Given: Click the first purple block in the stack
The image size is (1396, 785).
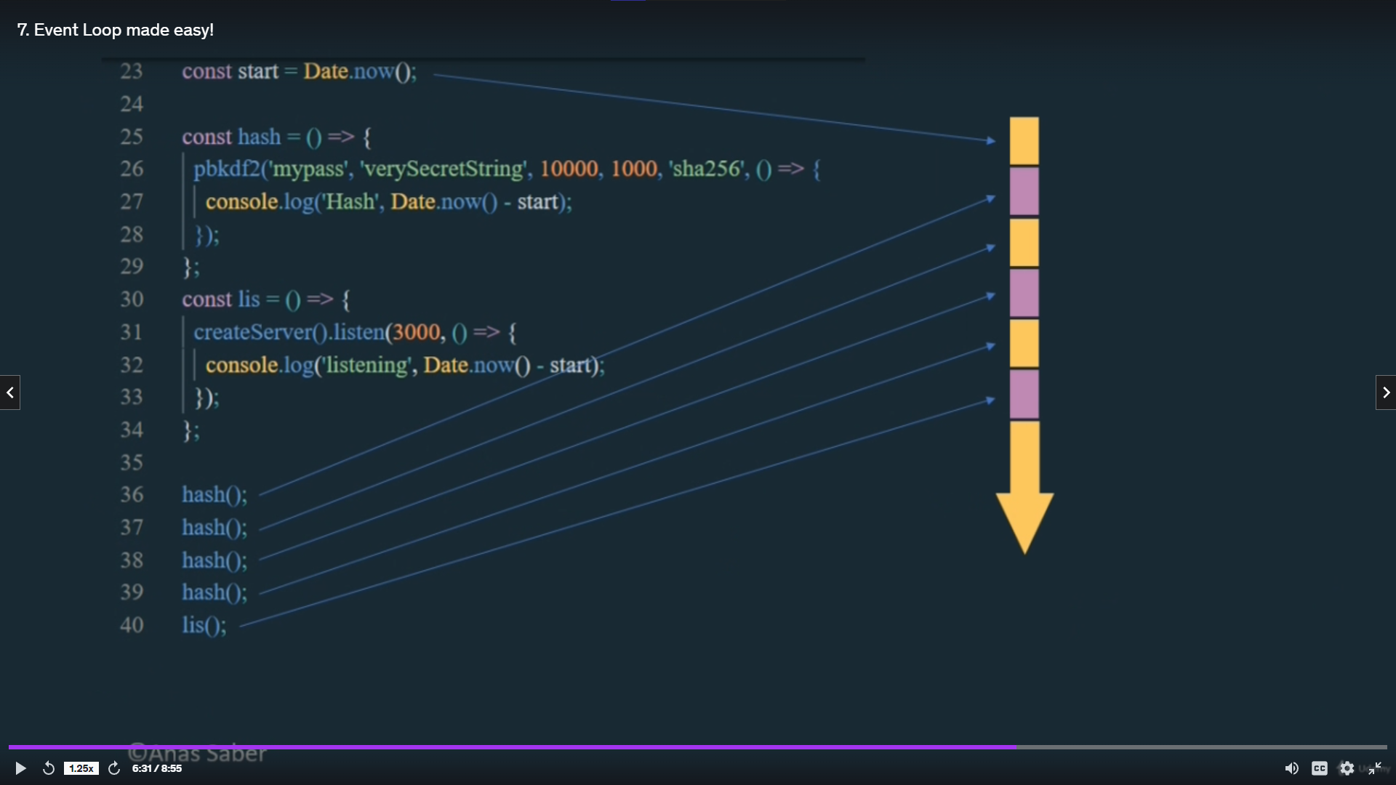Looking at the screenshot, I should [x=1024, y=191].
